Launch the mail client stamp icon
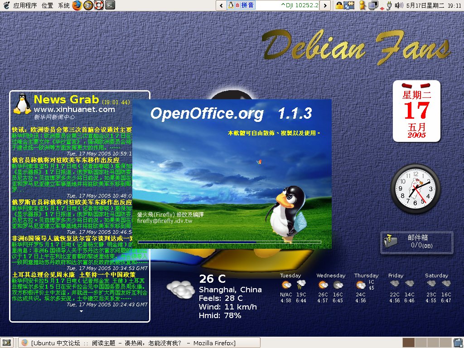This screenshot has width=464, height=348. (88, 5)
